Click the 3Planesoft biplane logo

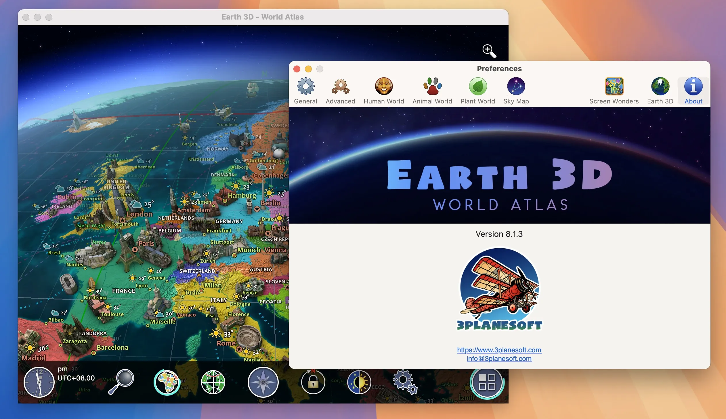(x=499, y=289)
